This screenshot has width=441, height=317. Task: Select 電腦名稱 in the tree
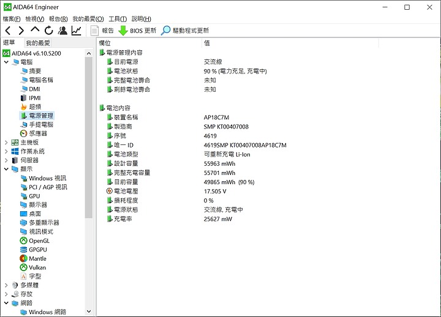(41, 80)
